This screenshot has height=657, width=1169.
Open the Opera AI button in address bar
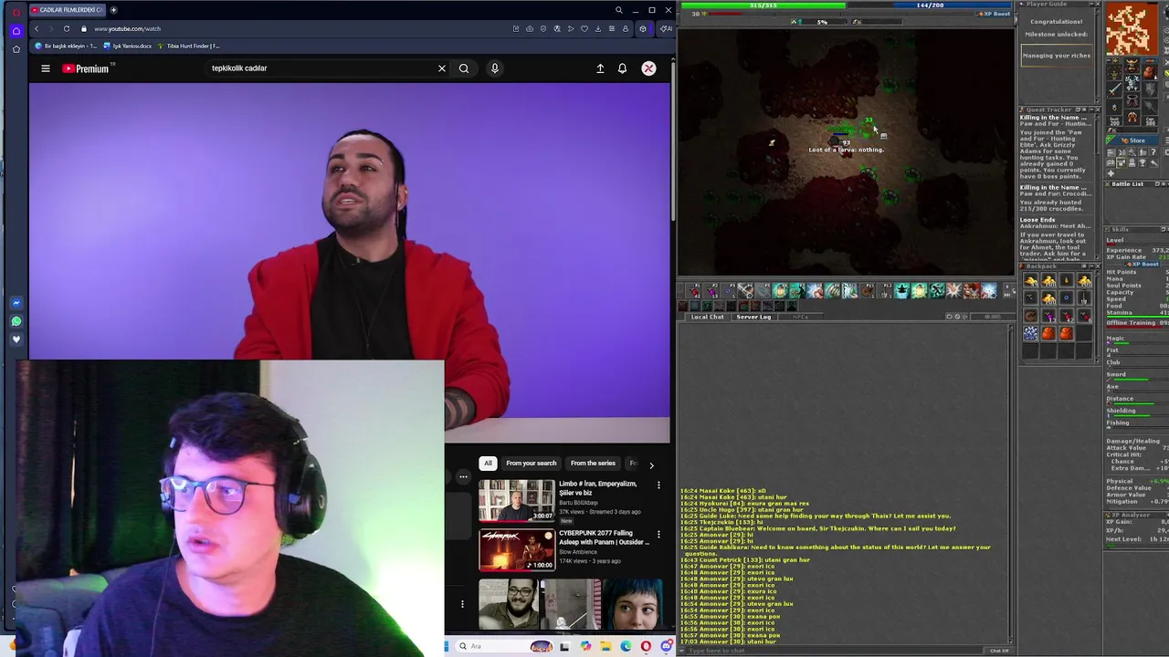click(x=666, y=29)
